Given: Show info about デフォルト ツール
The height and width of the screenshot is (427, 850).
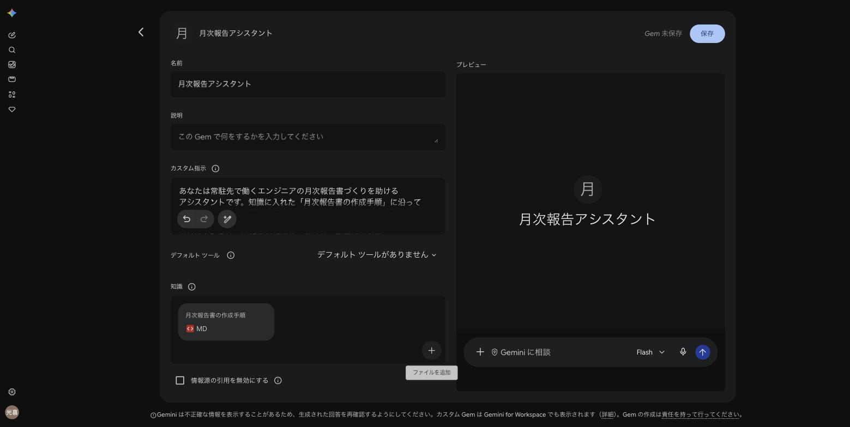Looking at the screenshot, I should (x=231, y=255).
